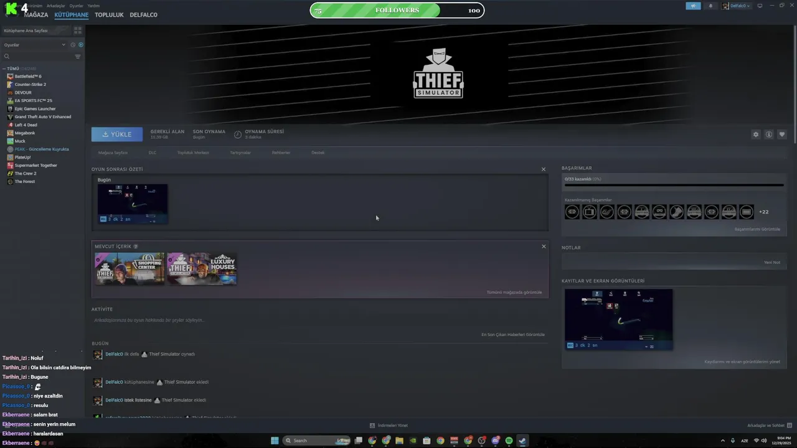Open Task View from the taskbar
This screenshot has height=448, width=797.
359,441
